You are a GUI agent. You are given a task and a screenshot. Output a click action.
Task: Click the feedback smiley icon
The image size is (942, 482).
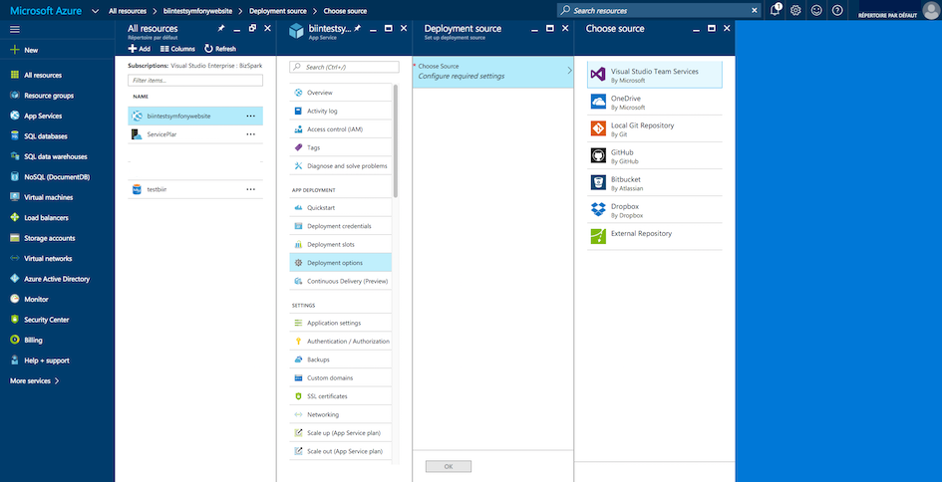click(816, 10)
